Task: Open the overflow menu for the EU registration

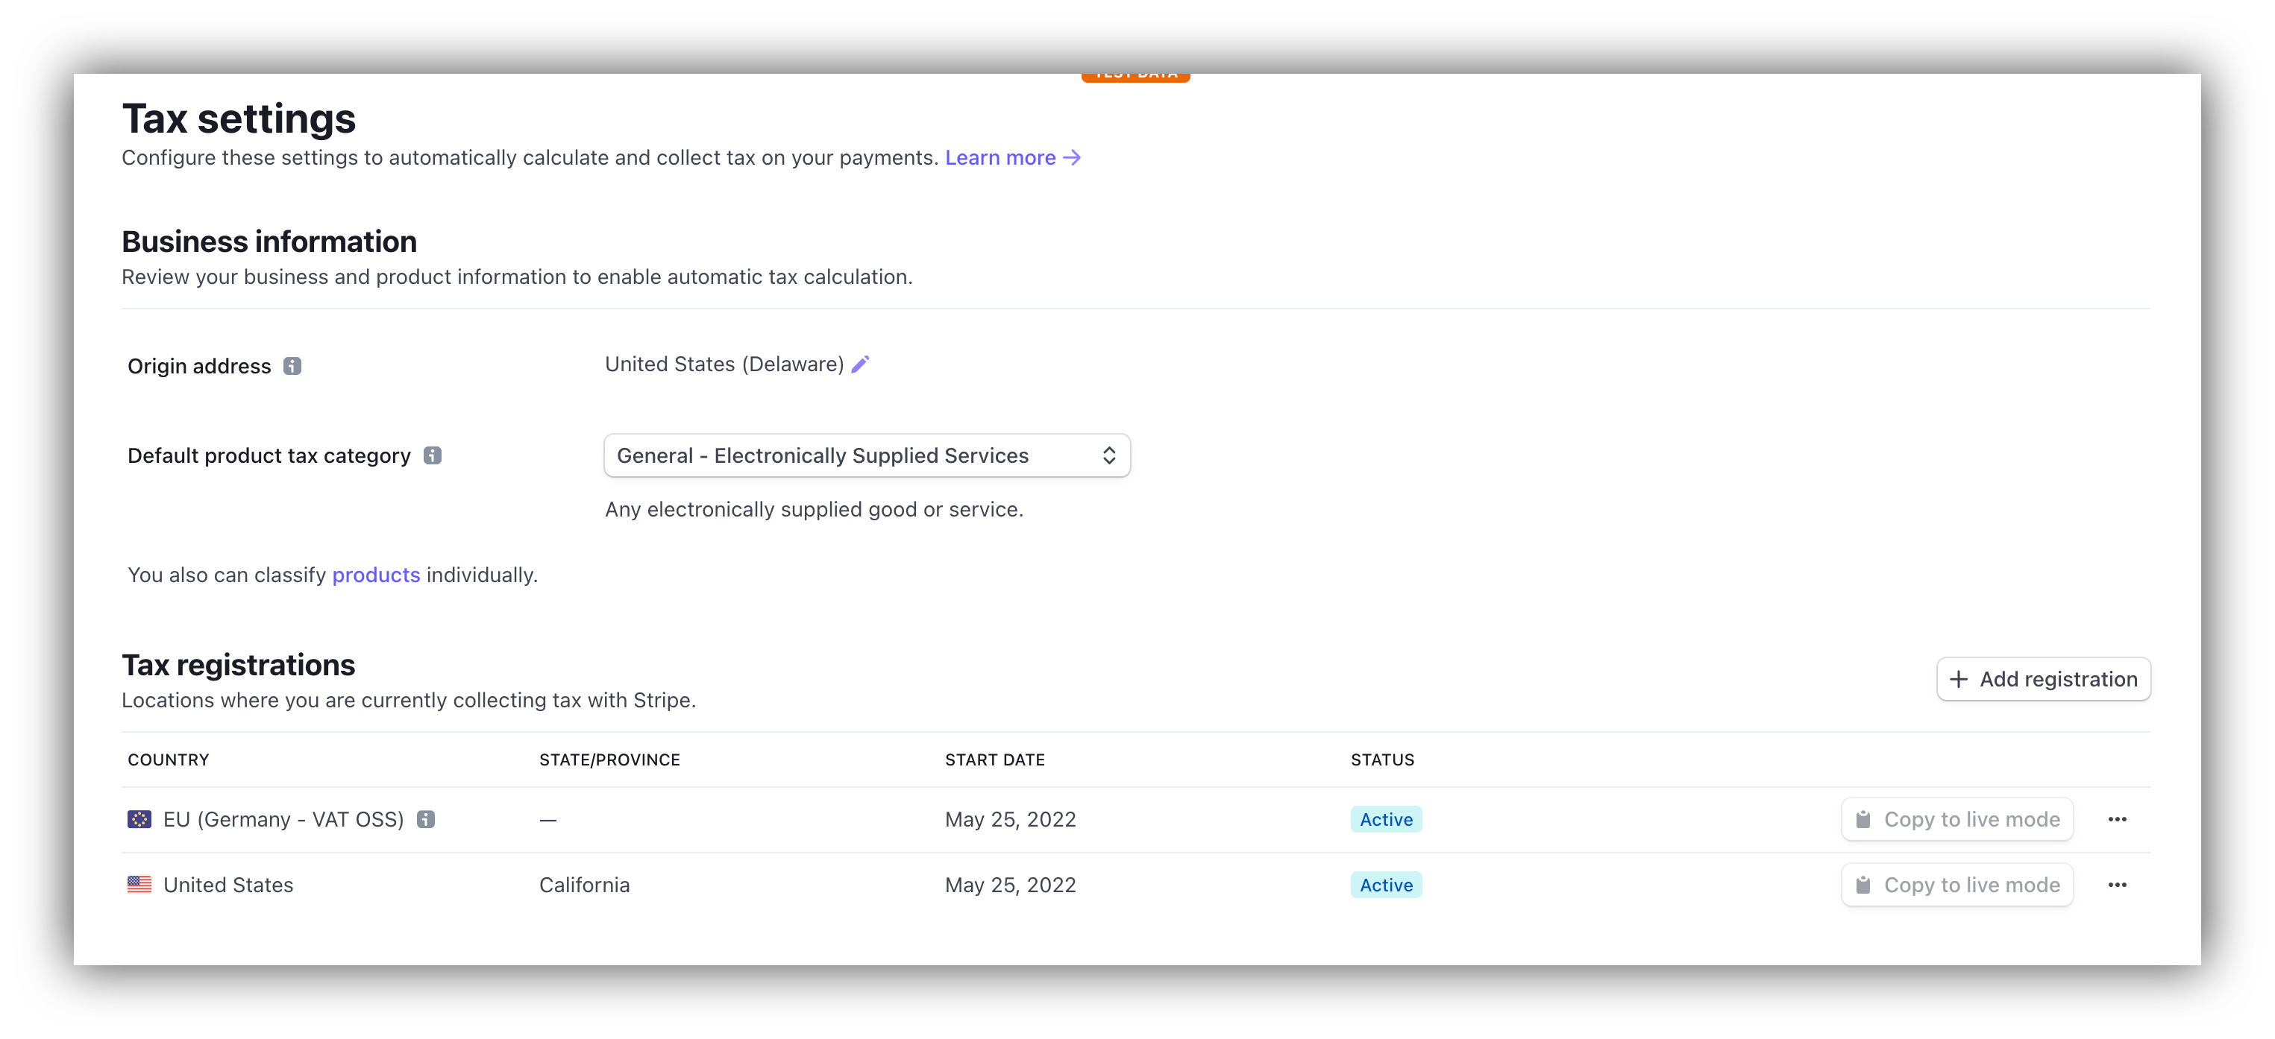Action: [2117, 819]
